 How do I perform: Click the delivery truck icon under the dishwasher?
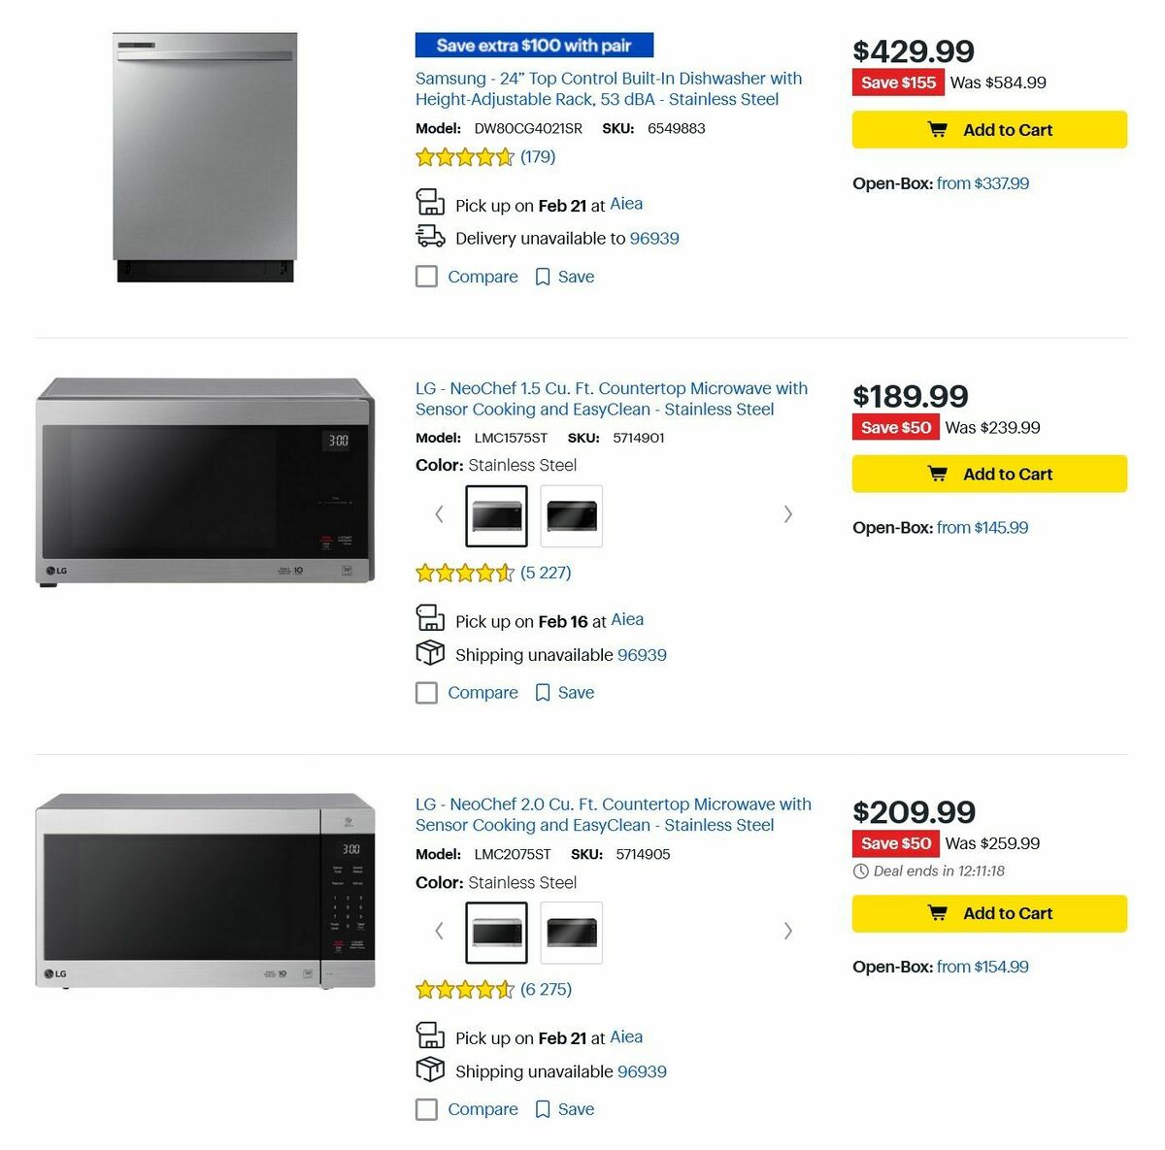pyautogui.click(x=430, y=237)
